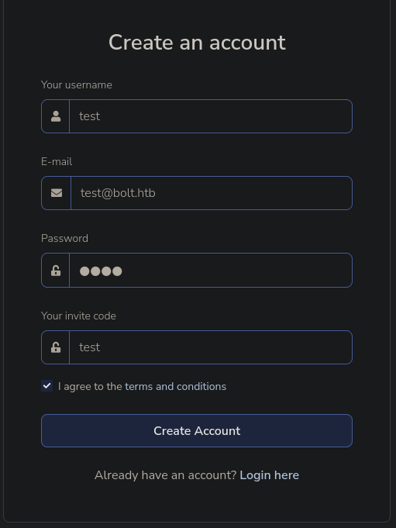Click the E-mail label text

[x=57, y=161]
